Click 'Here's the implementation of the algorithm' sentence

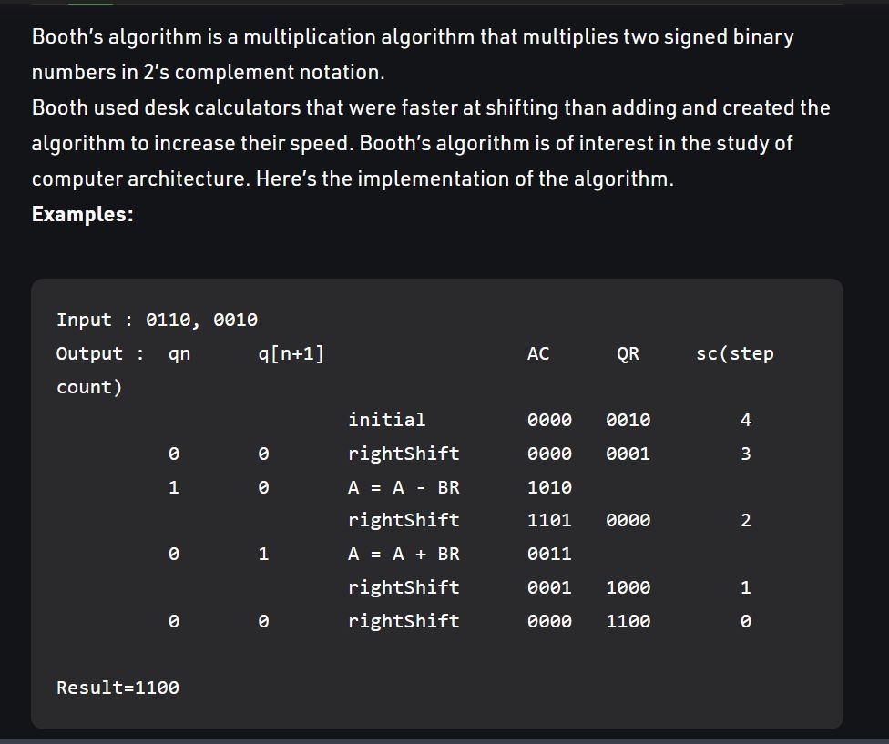tap(465, 179)
